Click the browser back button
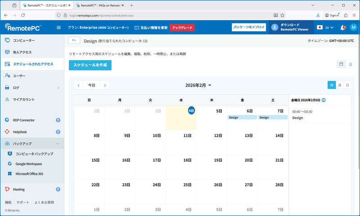The height and width of the screenshot is (216, 360). pyautogui.click(x=6, y=15)
